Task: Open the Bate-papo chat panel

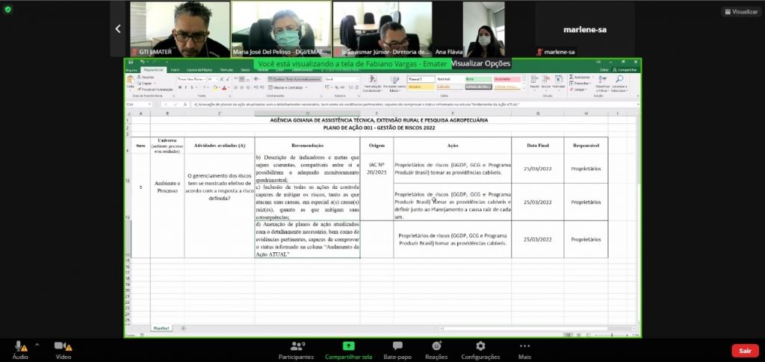Action: point(397,349)
